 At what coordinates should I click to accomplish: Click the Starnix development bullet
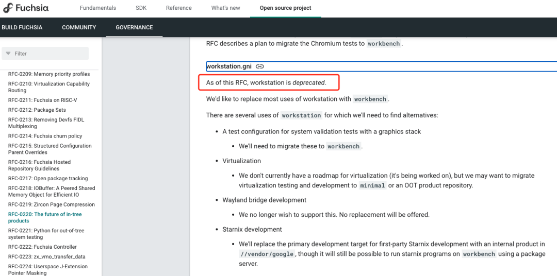(x=252, y=230)
